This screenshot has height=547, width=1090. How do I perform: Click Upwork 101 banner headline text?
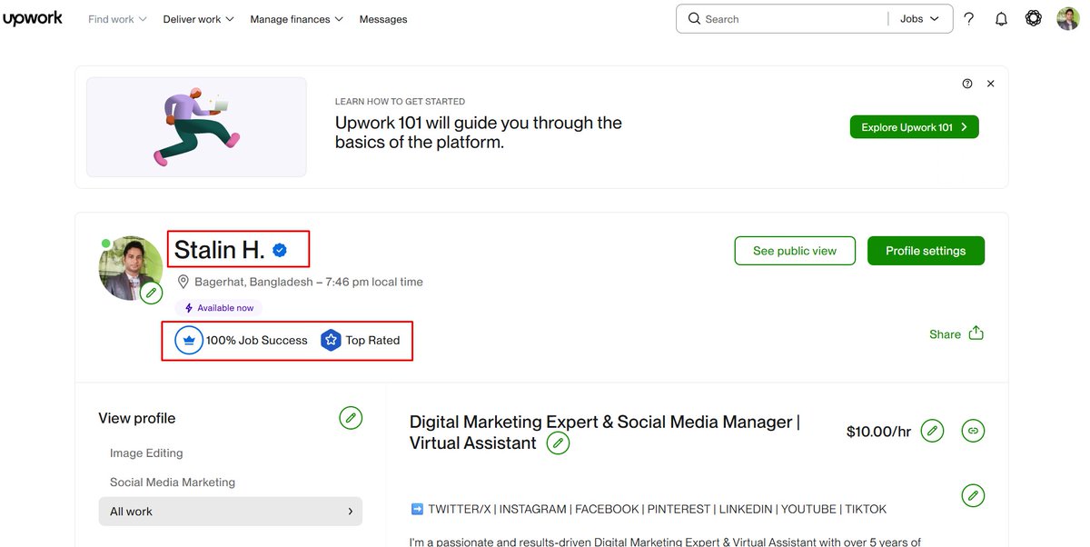pos(479,133)
